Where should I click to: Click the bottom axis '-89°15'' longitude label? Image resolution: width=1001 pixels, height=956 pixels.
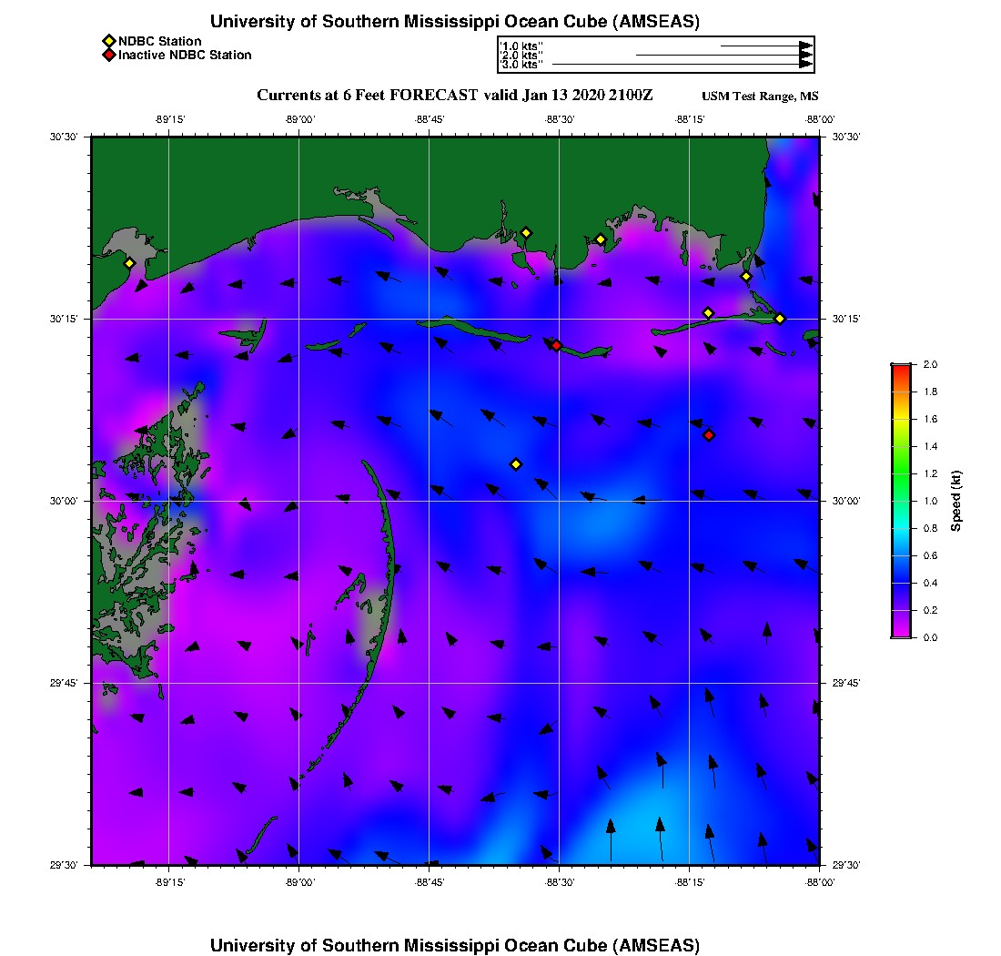170,882
